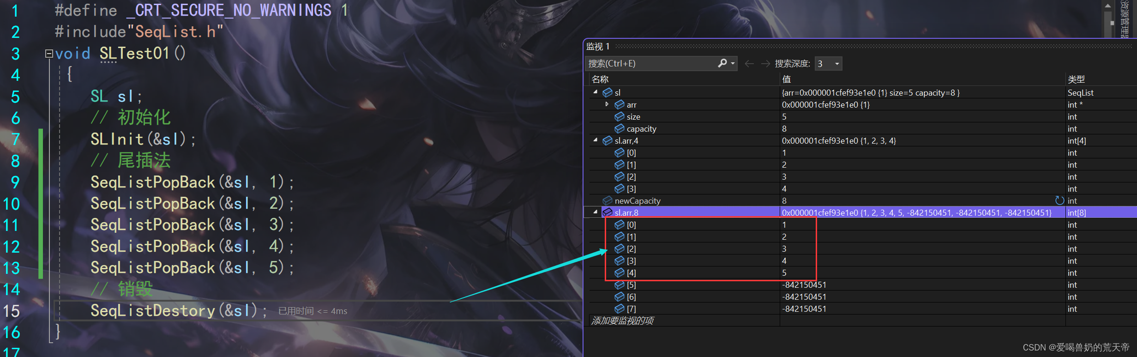Click the 类型 column header
This screenshot has height=357, width=1137.
(x=1076, y=79)
